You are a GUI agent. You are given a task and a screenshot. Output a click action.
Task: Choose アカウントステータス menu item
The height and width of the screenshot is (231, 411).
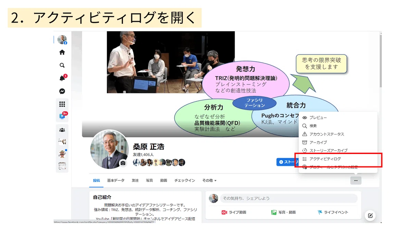click(338, 134)
